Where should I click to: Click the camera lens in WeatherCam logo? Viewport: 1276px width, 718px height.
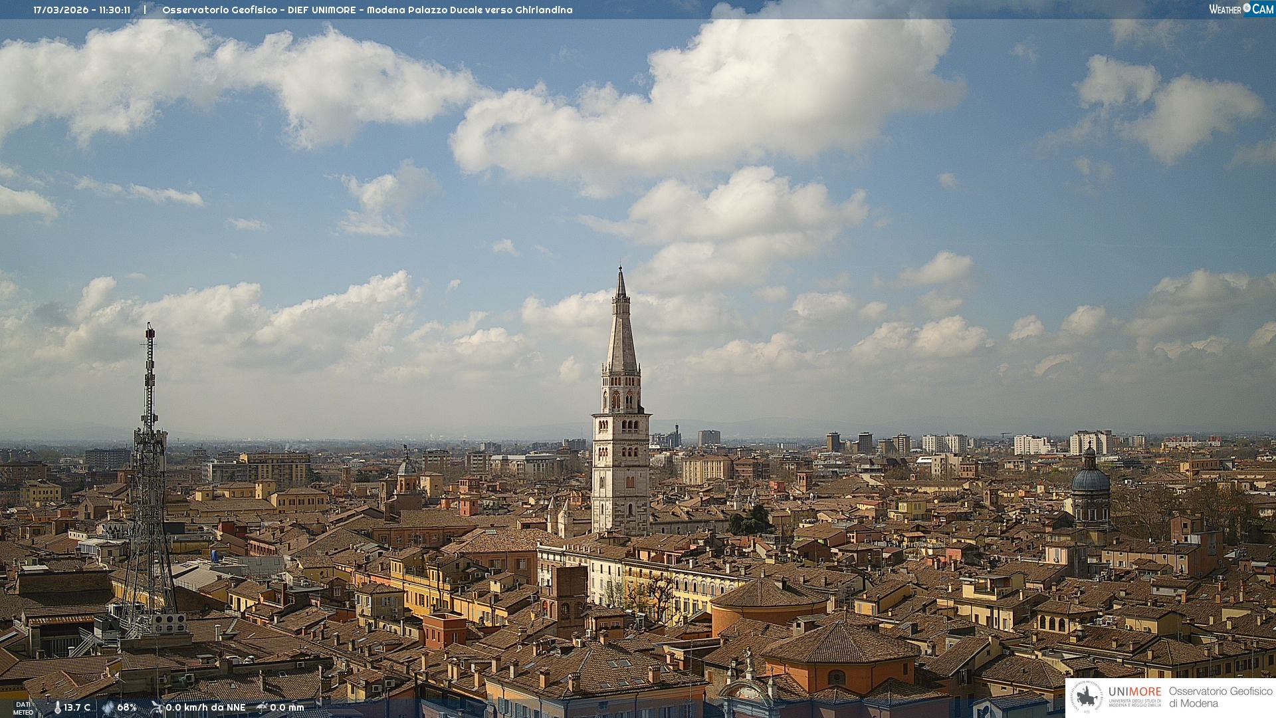(x=1247, y=8)
